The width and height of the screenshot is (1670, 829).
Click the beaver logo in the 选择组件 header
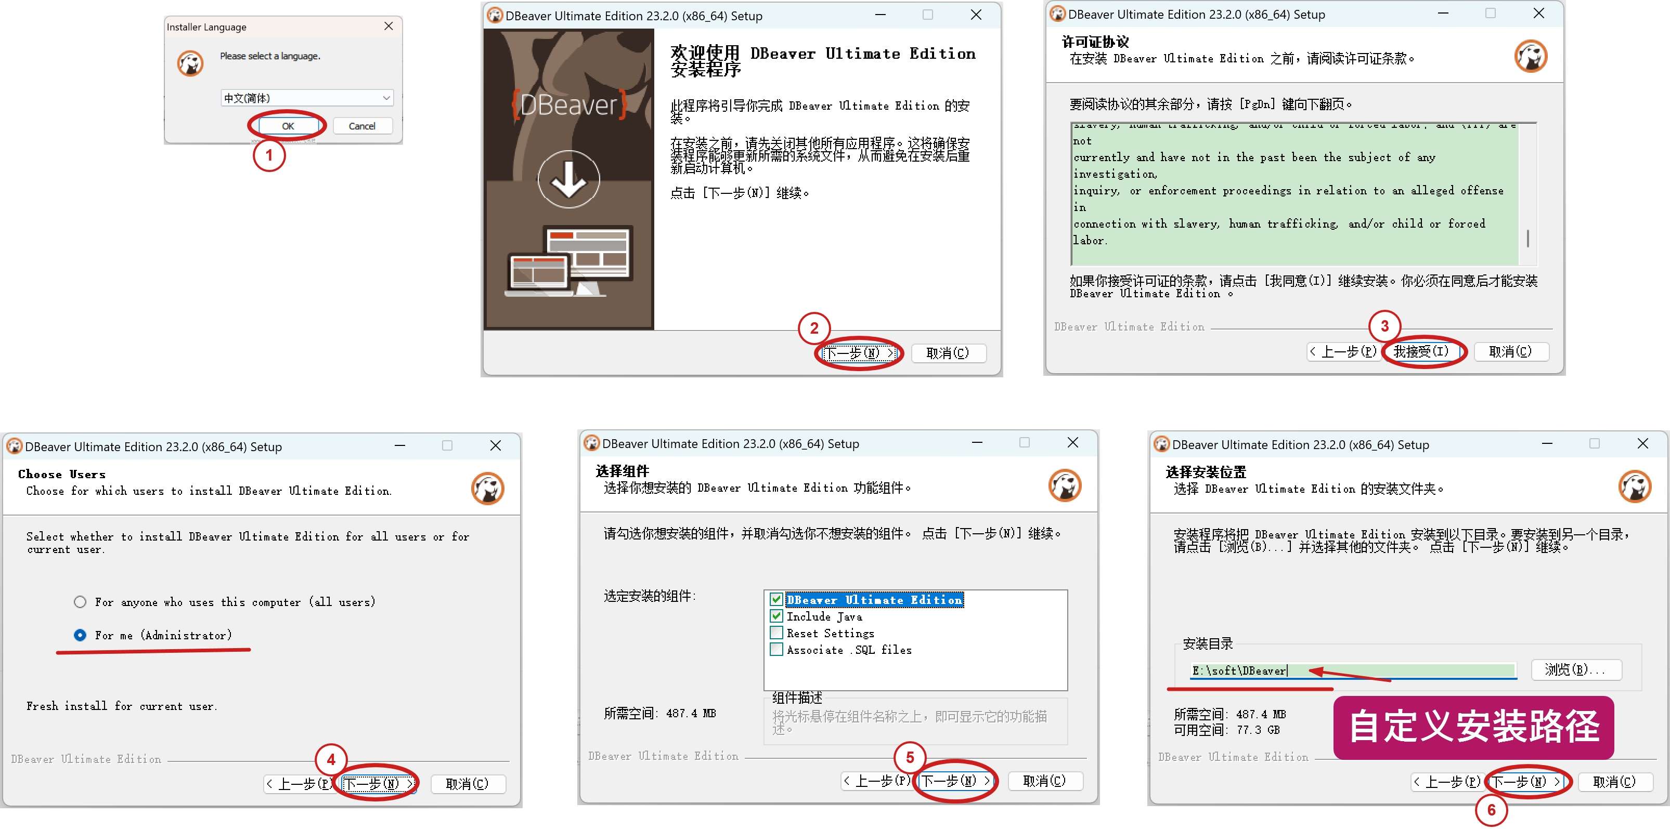[x=1065, y=485]
